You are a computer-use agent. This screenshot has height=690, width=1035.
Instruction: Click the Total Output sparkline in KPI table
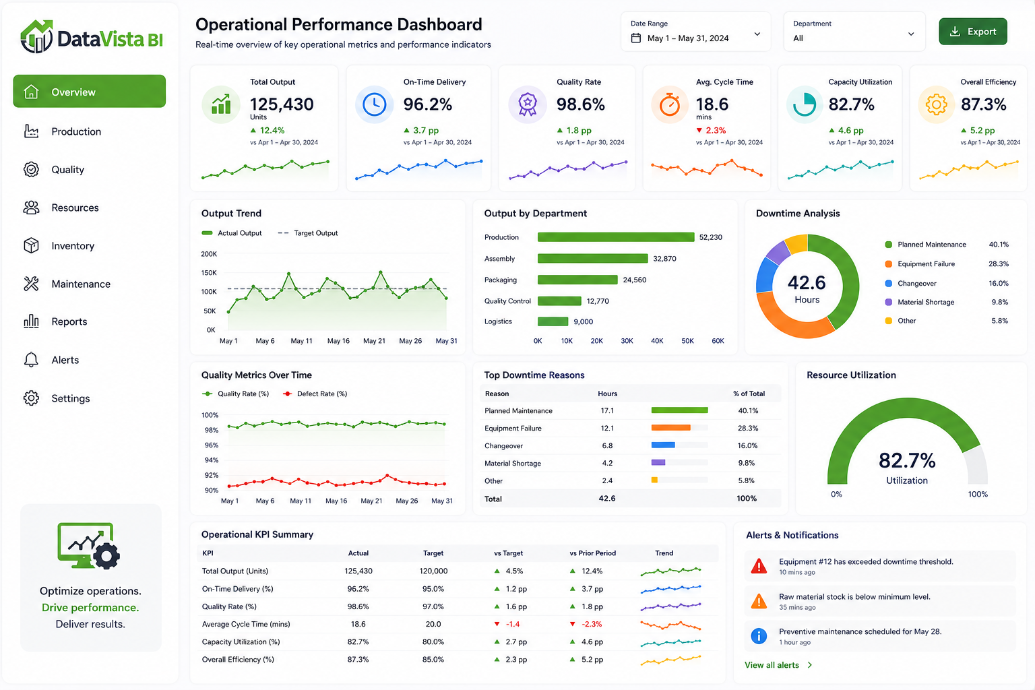670,571
